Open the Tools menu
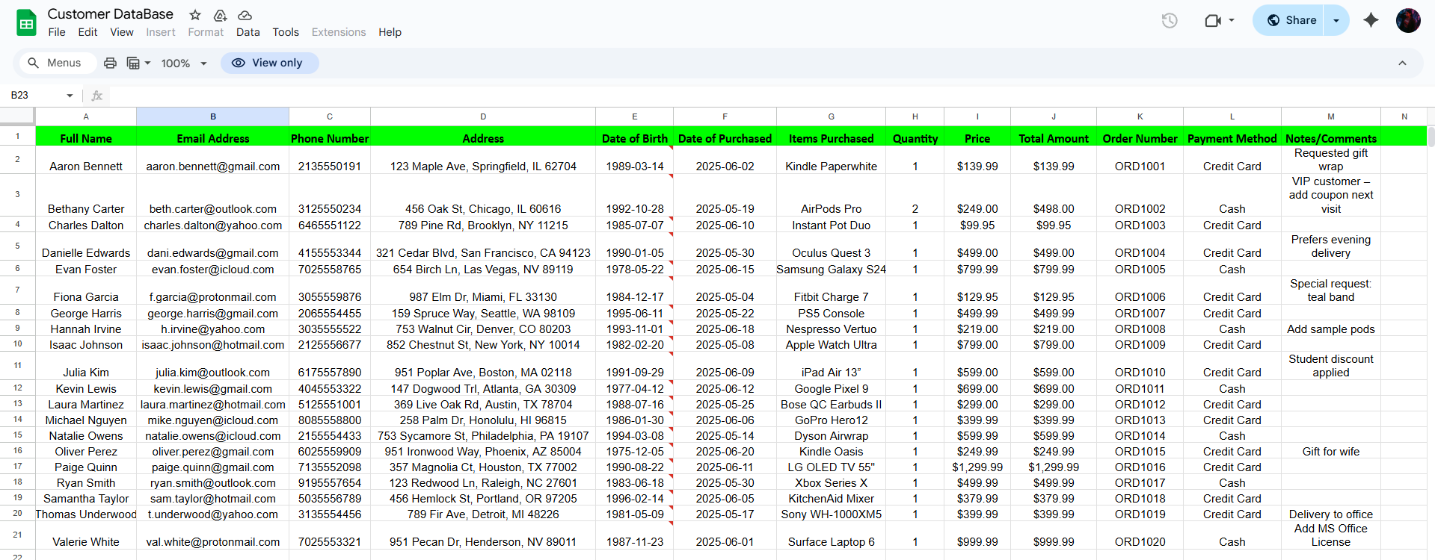This screenshot has height=560, width=1435. point(286,32)
